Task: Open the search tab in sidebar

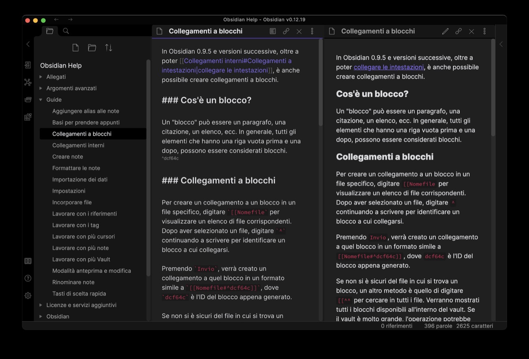Action: coord(66,31)
